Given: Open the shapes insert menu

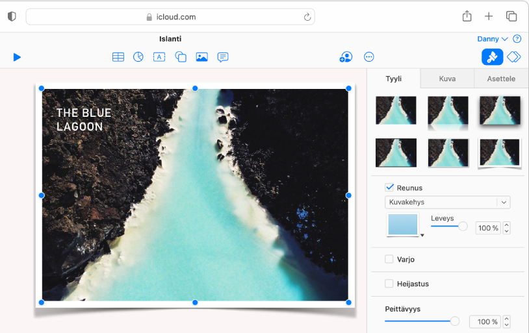Looking at the screenshot, I should (181, 57).
